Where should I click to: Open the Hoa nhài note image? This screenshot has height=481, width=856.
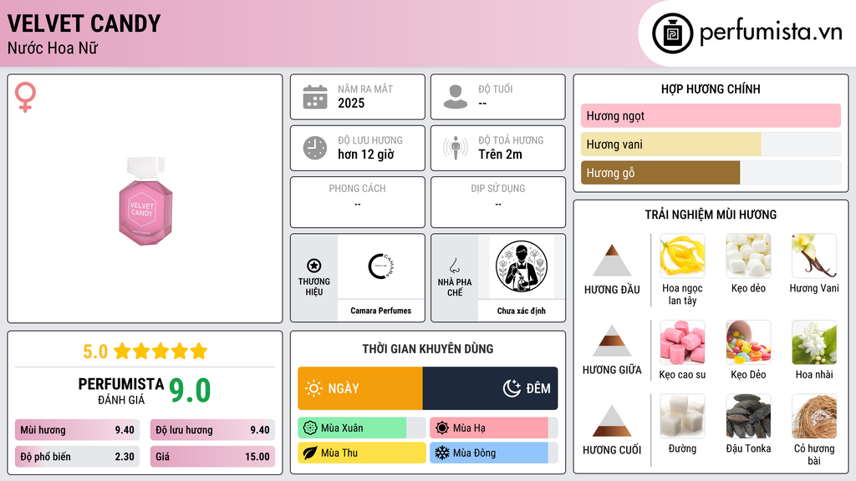click(x=814, y=342)
